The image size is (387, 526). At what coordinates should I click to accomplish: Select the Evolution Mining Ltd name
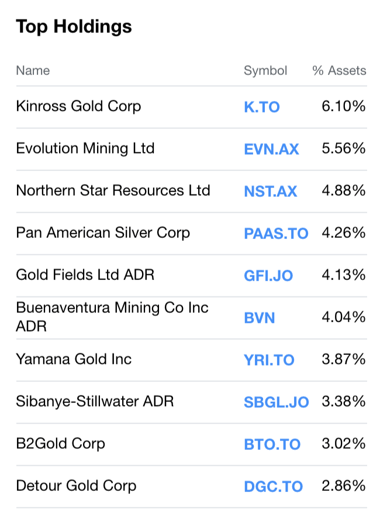click(x=85, y=149)
